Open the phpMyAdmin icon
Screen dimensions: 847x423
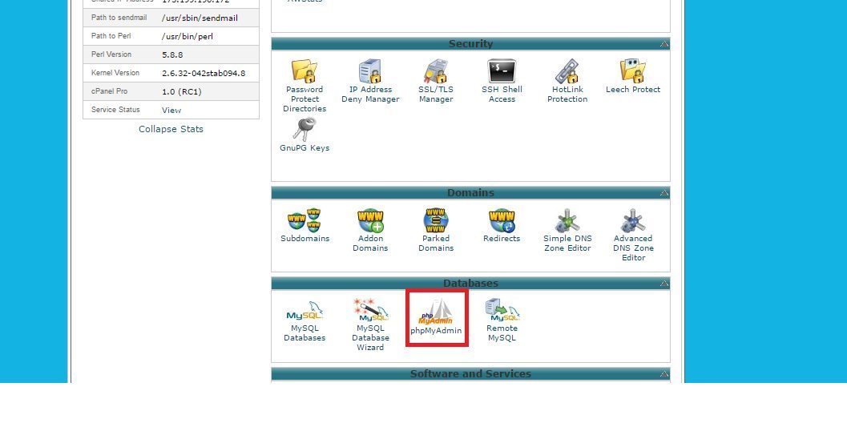436,312
